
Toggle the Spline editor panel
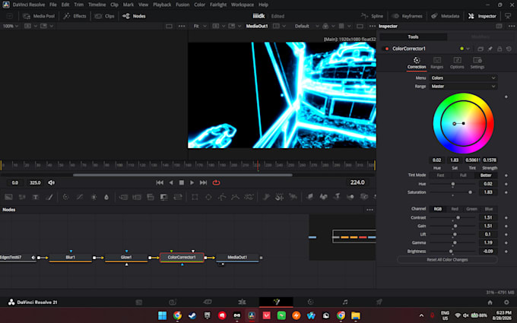point(373,16)
